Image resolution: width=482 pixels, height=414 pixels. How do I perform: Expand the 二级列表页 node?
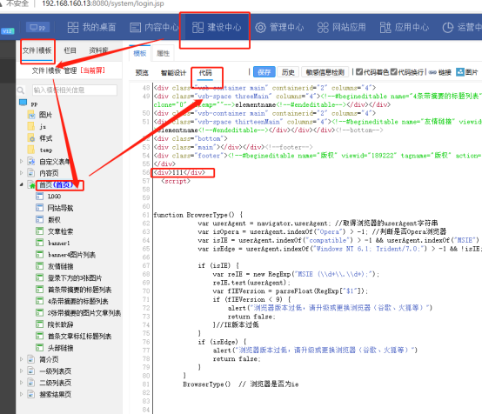pos(21,383)
